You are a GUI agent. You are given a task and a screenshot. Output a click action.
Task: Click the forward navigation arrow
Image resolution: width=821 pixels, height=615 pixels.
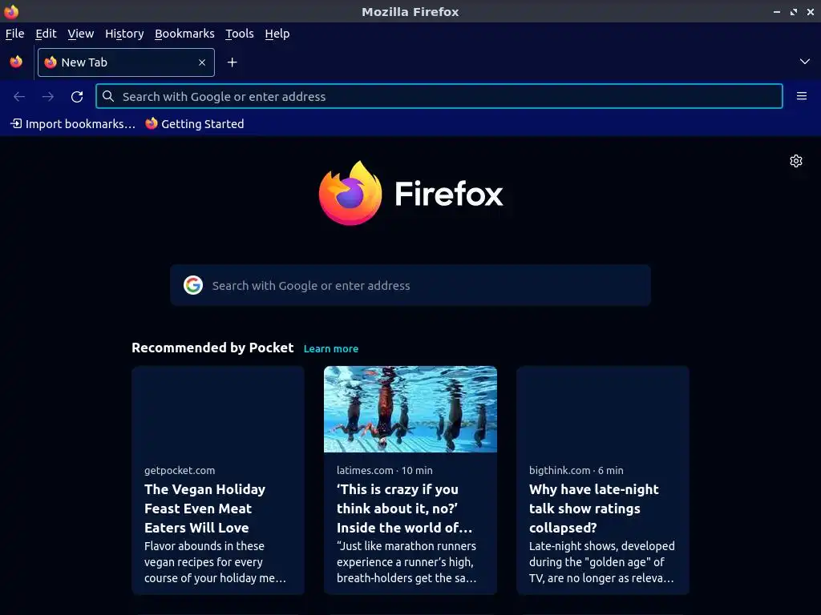48,97
